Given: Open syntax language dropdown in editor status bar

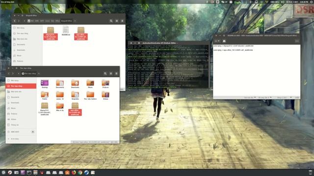Looking at the screenshot, I should pos(250,98).
